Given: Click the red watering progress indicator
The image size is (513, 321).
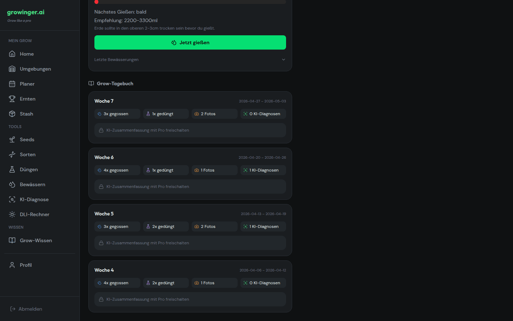Looking at the screenshot, I should point(96,2).
